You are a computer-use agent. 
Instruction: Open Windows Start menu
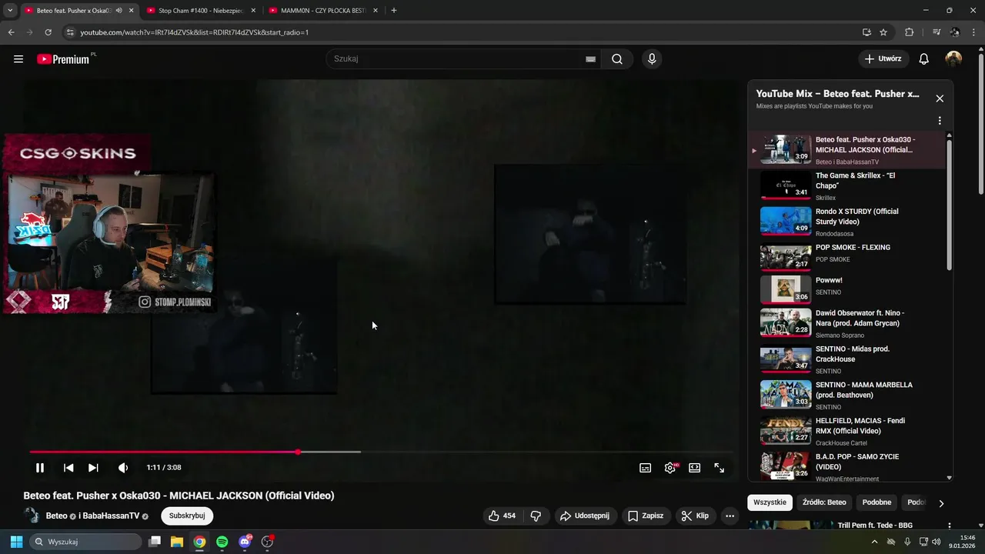16,542
